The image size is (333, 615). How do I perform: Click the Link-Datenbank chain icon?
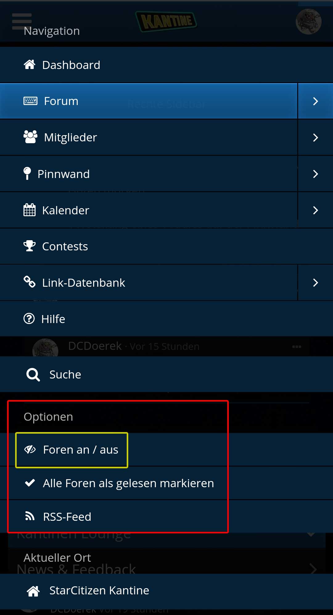pos(30,282)
